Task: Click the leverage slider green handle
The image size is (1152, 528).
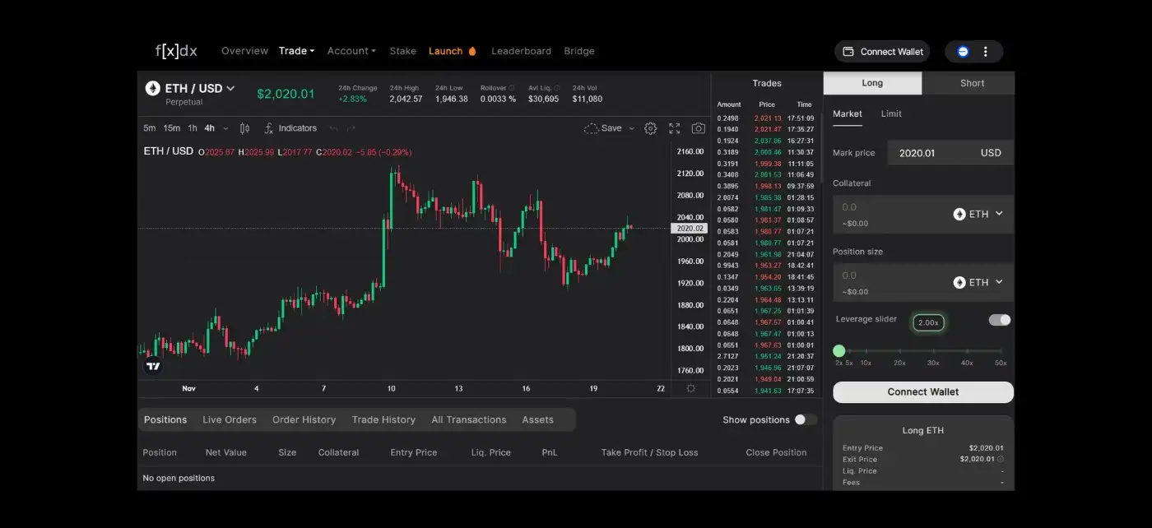Action: [x=839, y=351]
